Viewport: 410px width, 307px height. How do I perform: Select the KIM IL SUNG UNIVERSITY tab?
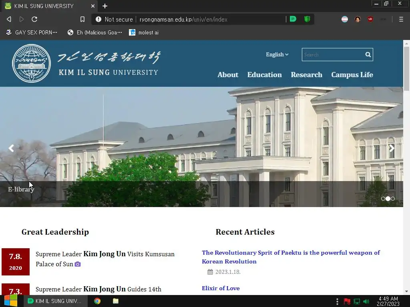[50, 6]
